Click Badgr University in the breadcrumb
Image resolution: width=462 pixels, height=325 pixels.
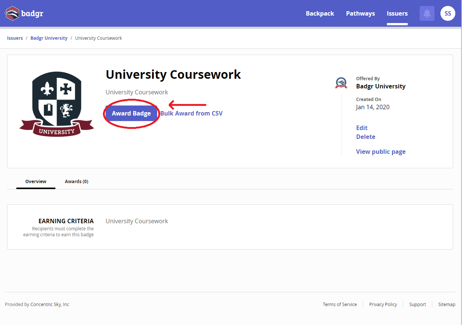[x=49, y=38]
